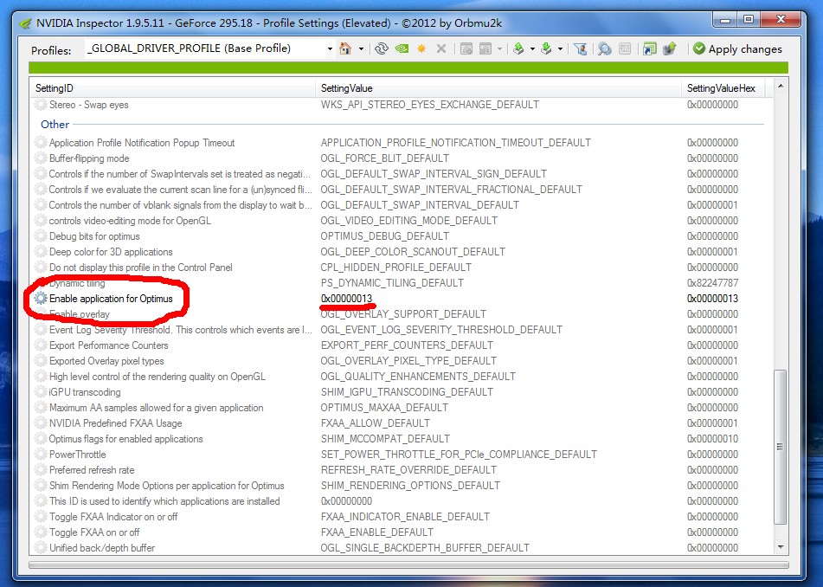
Task: Click gear icon beside iGPU transcoding
Action: (41, 391)
